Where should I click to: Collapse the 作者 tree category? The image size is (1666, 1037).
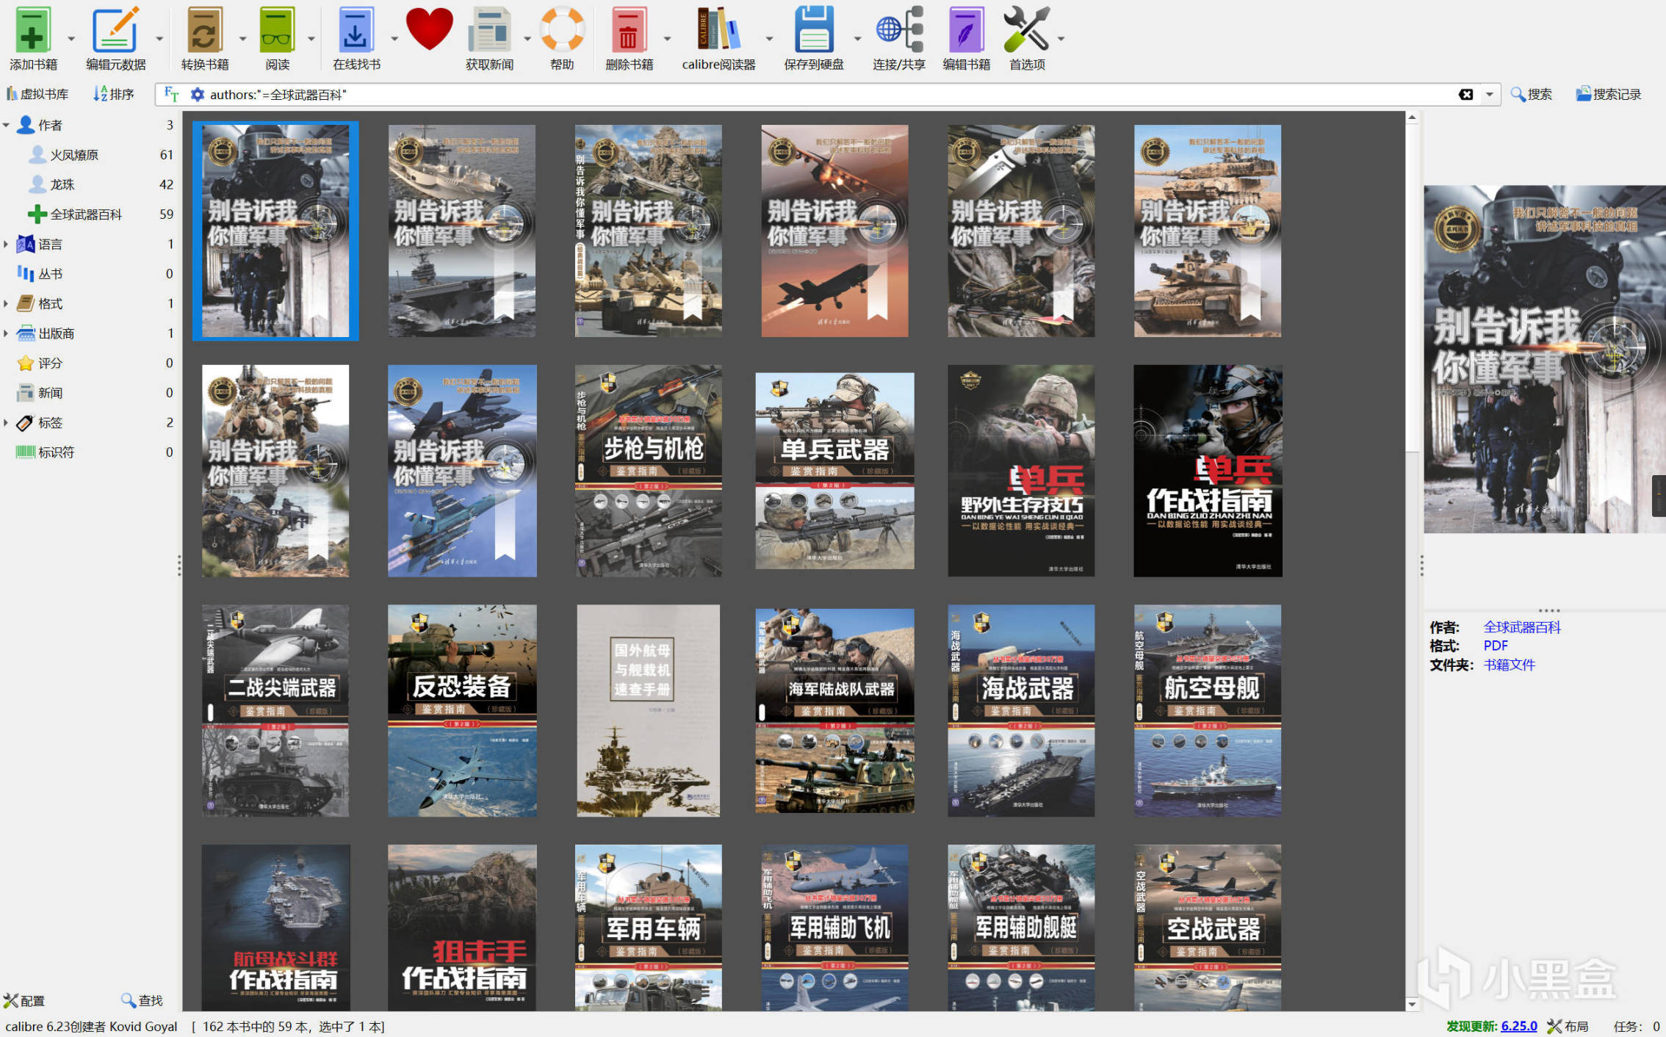7,125
